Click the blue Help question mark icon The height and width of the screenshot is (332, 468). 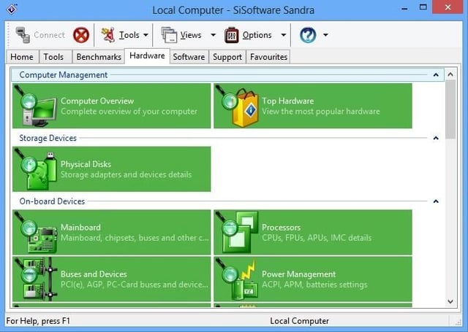tap(308, 35)
